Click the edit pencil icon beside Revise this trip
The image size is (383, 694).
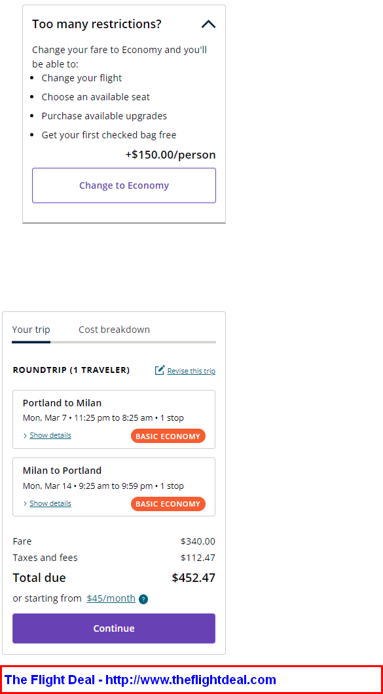tap(160, 370)
